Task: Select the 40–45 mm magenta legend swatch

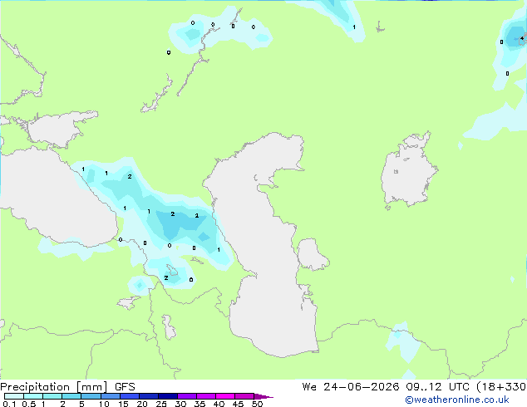Action: [x=225, y=396]
